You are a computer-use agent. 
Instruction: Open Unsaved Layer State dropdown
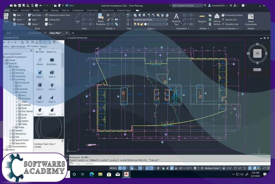point(150,19)
